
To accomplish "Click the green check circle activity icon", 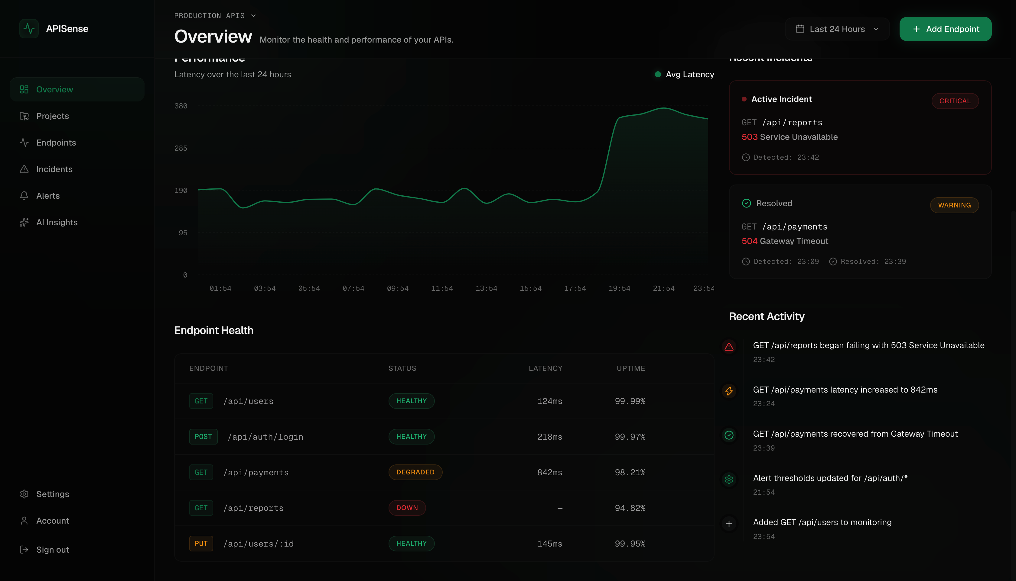I will (729, 435).
